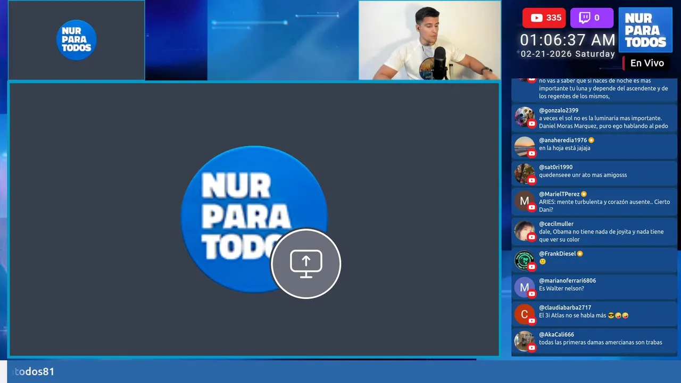Viewport: 681px width, 383px height.
Task: Click the scrolling ticker text "todos81"
Action: [x=34, y=371]
